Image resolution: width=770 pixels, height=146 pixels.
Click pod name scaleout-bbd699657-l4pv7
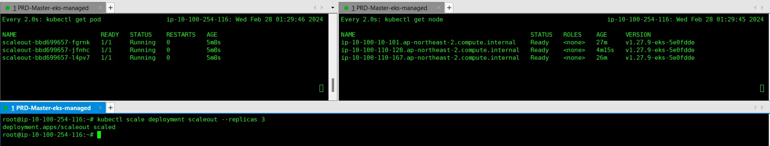[x=46, y=58]
